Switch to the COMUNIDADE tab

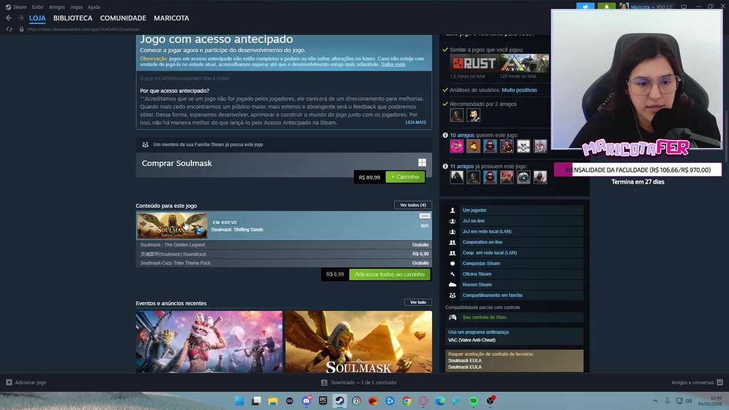point(123,18)
